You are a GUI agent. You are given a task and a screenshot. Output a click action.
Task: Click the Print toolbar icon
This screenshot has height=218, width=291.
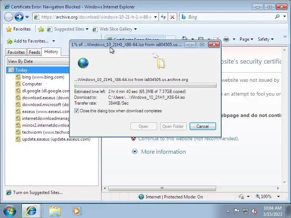coord(226,39)
